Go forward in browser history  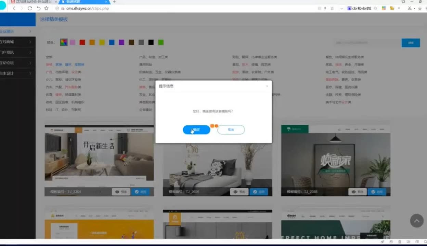point(22,8)
